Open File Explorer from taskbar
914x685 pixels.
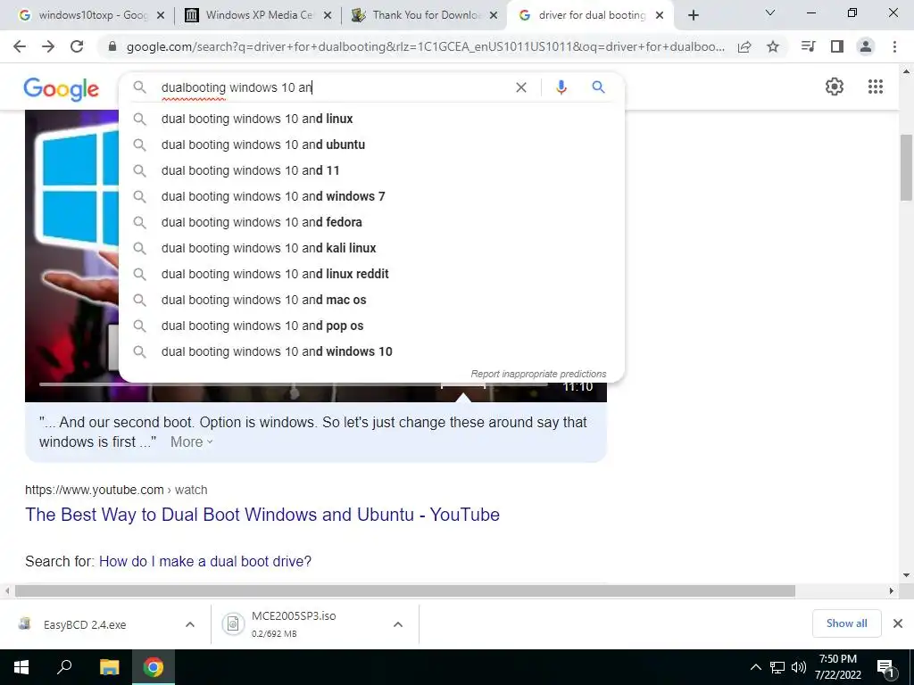(109, 667)
